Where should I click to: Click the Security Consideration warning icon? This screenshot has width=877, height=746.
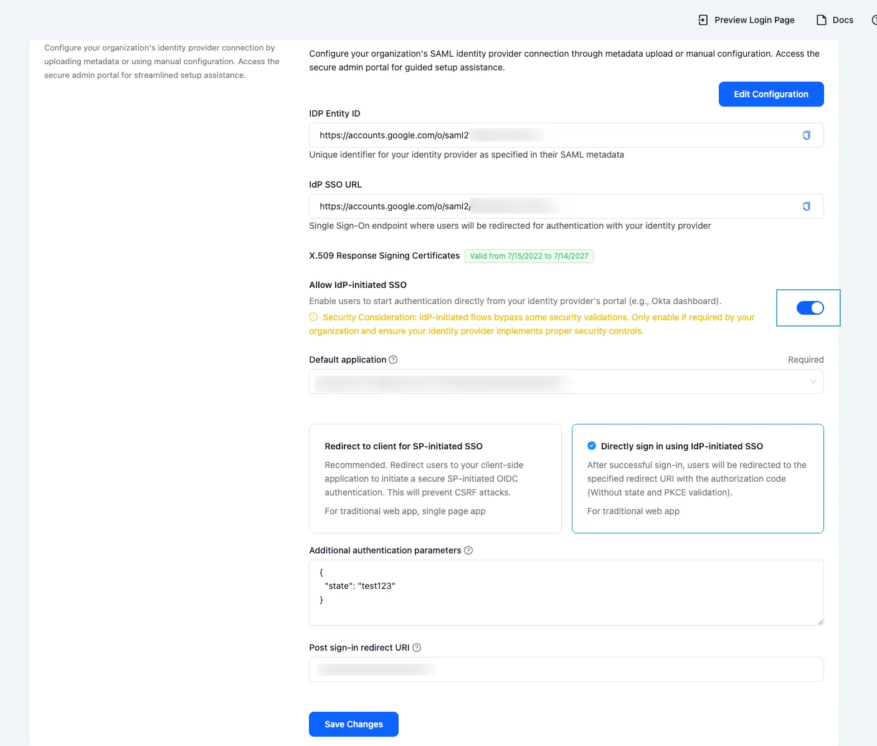coord(313,317)
